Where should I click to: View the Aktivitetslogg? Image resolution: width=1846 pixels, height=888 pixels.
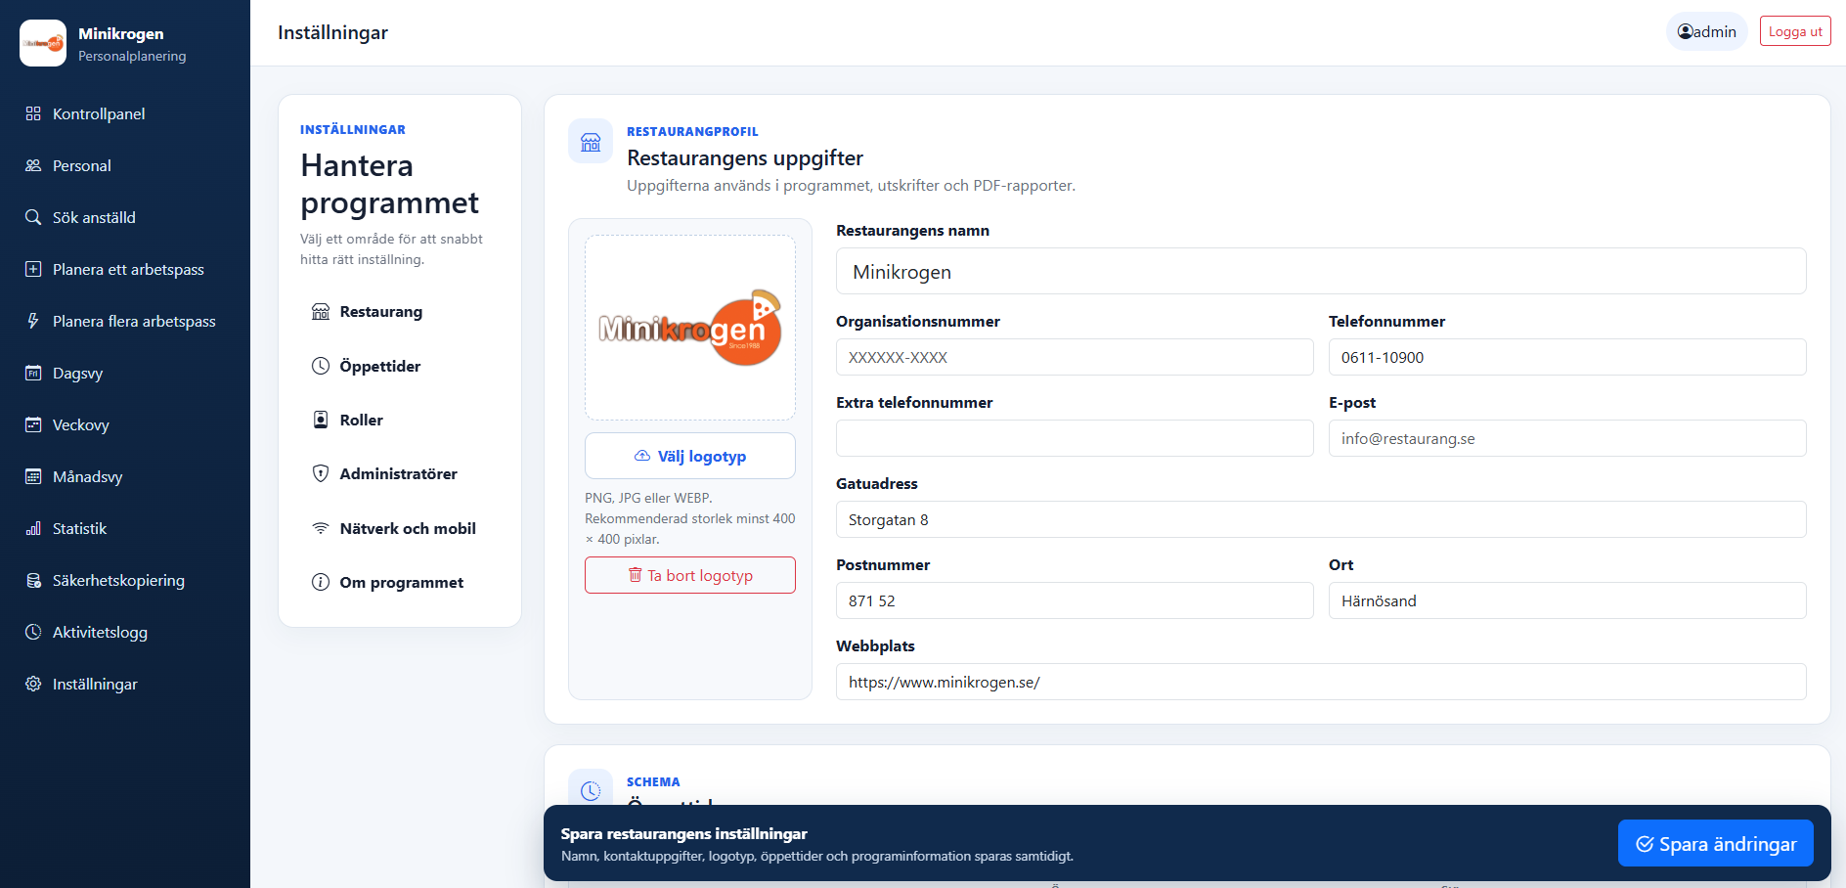[125, 632]
